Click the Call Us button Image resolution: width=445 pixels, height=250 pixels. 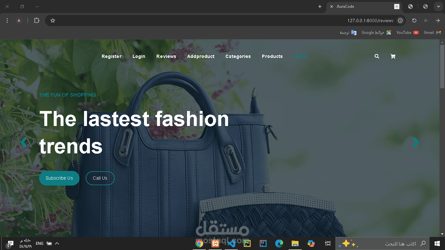pyautogui.click(x=100, y=178)
